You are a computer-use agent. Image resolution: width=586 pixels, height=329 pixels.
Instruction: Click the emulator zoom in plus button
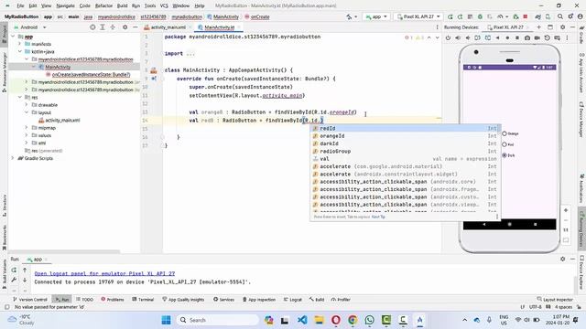pyautogui.click(x=566, y=210)
